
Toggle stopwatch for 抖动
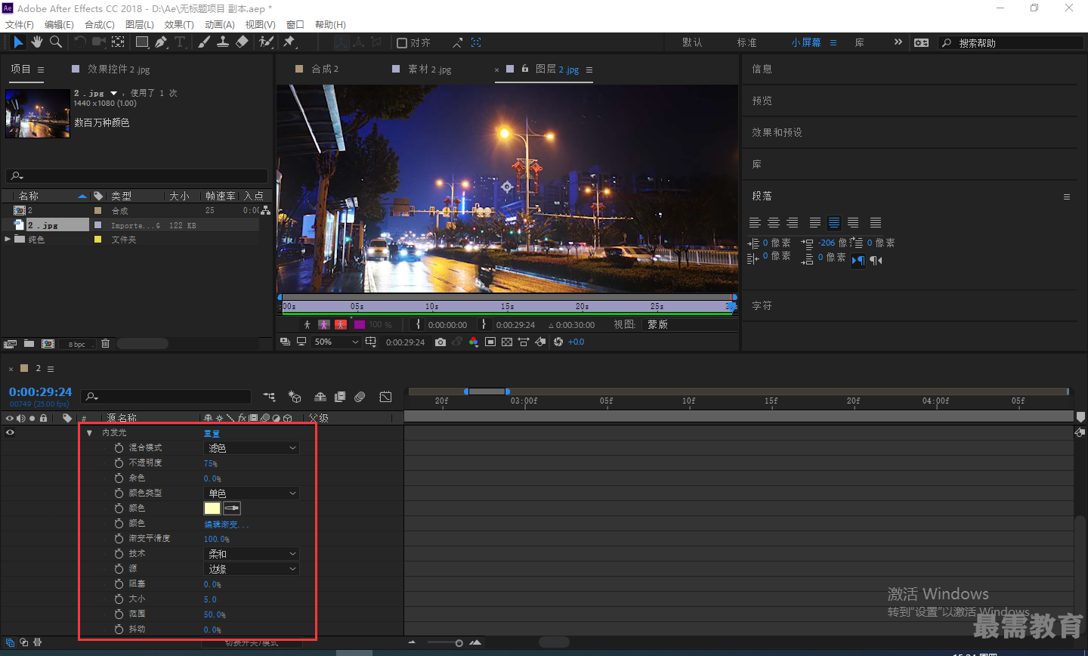tap(119, 629)
